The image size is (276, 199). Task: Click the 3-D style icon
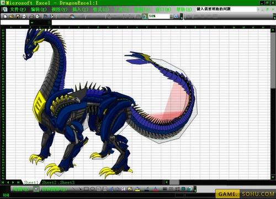(189, 189)
